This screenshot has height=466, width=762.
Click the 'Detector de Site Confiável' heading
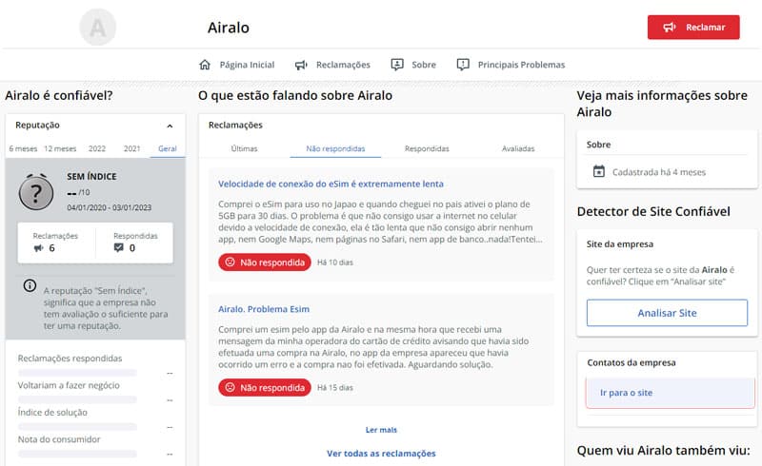click(653, 212)
